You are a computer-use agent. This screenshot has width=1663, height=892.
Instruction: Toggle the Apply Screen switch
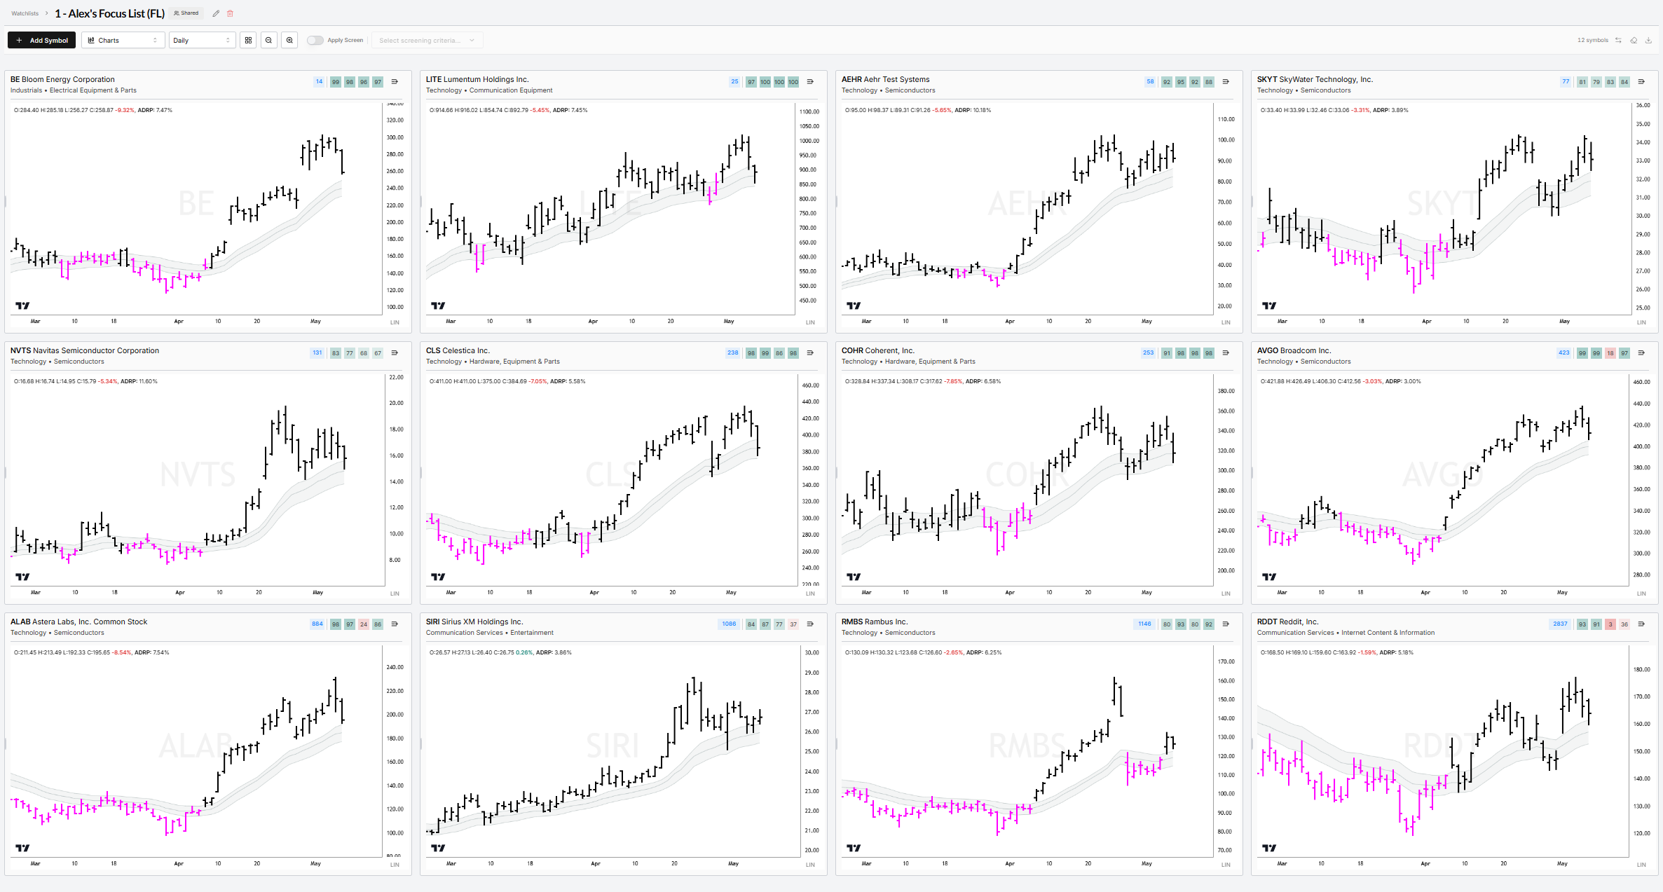coord(315,40)
